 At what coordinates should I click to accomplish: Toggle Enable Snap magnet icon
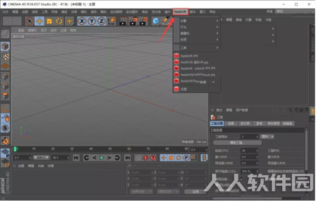pyautogui.click(x=5, y=140)
